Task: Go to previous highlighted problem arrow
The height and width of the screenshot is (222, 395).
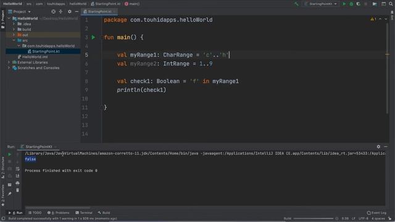Action: (380, 19)
